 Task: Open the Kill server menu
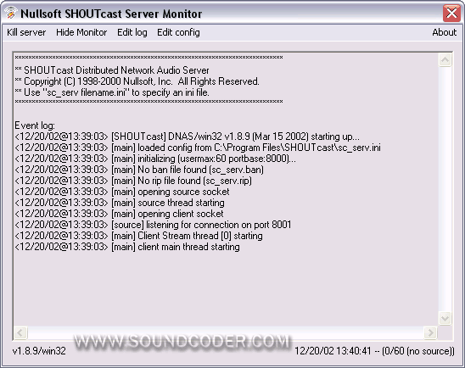(26, 32)
